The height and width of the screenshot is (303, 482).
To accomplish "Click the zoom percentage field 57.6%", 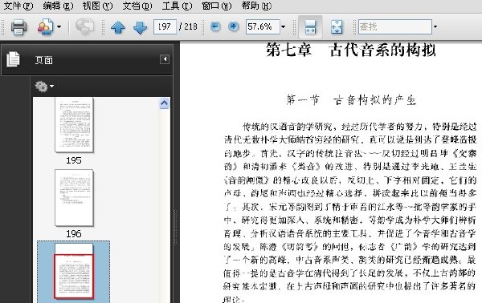I will tap(263, 26).
